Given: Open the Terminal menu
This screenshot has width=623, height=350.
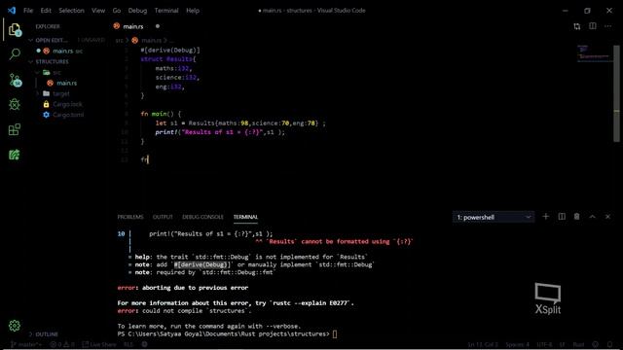Looking at the screenshot, I should click(x=166, y=11).
